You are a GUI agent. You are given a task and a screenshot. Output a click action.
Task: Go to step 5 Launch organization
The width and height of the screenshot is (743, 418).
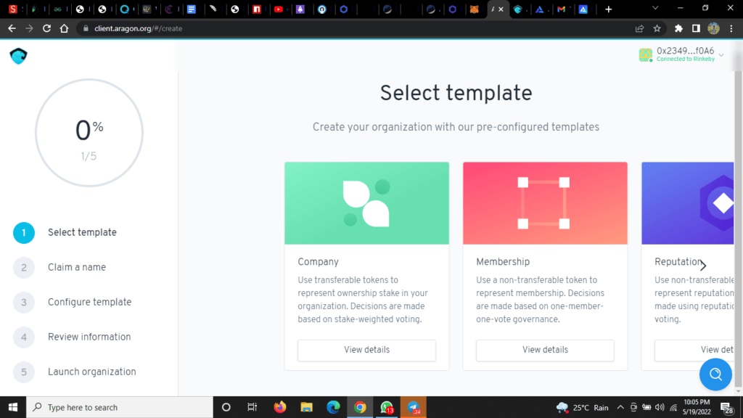click(75, 372)
